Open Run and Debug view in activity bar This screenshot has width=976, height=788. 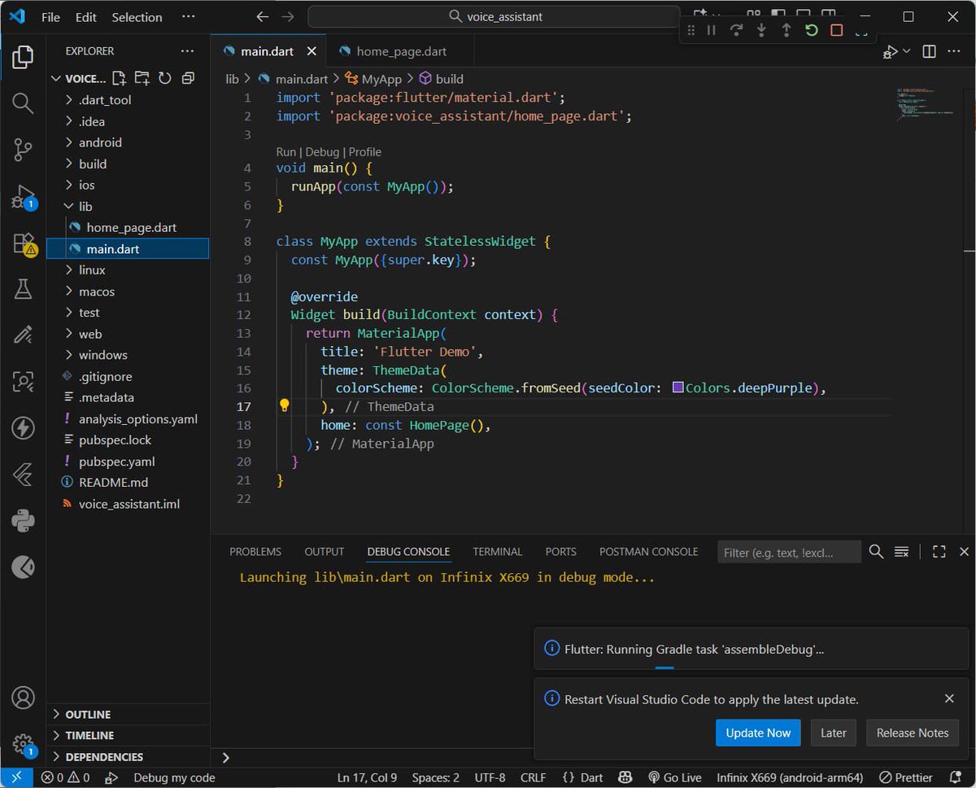coord(23,198)
